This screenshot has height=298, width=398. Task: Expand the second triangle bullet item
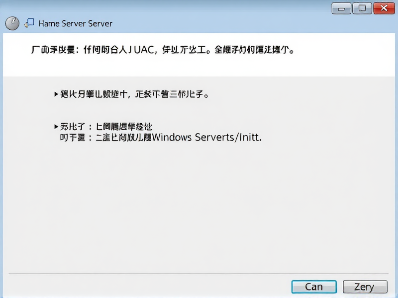[56, 126]
